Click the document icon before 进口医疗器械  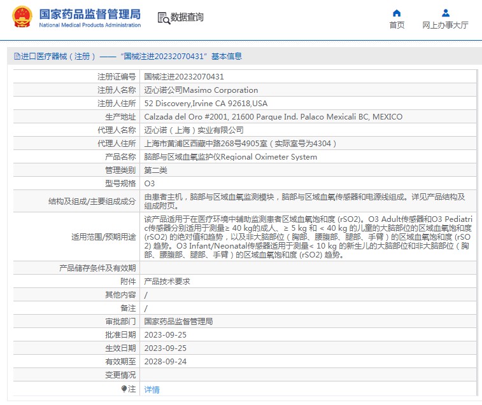(x=17, y=57)
